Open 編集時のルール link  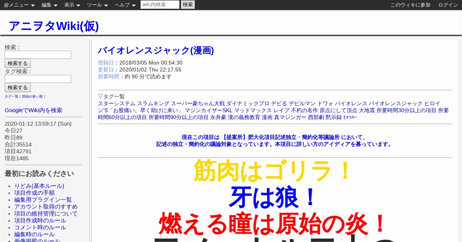[34, 234]
